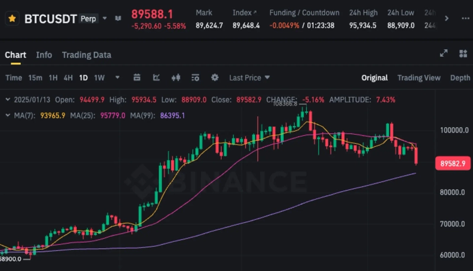The width and height of the screenshot is (473, 271).
Task: Expand chart to fullscreen
Action: (444, 54)
